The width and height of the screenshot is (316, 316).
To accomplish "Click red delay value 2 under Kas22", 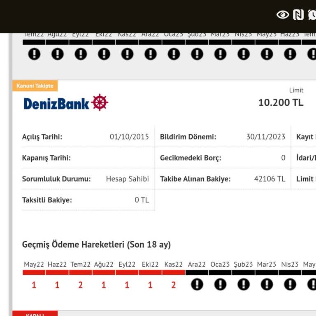I will click(x=174, y=285).
